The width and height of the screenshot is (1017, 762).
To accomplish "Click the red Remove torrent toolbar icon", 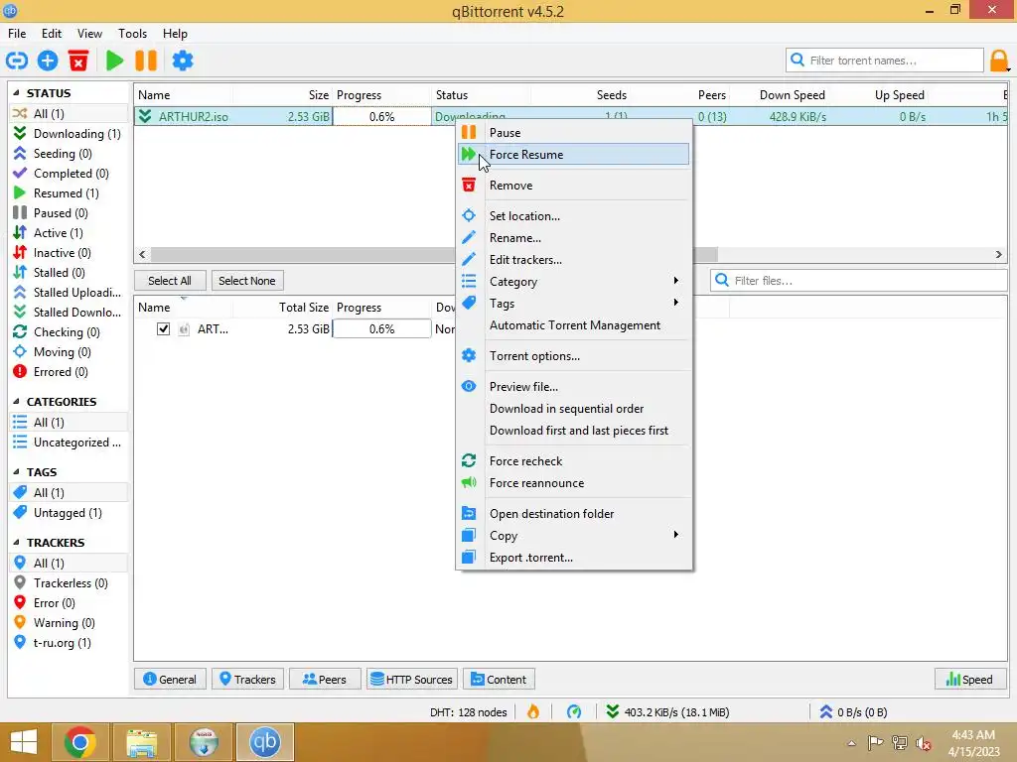I will (x=78, y=61).
